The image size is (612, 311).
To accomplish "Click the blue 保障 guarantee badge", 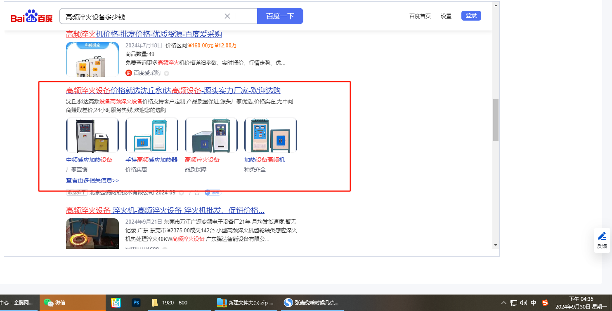I will click(x=213, y=192).
